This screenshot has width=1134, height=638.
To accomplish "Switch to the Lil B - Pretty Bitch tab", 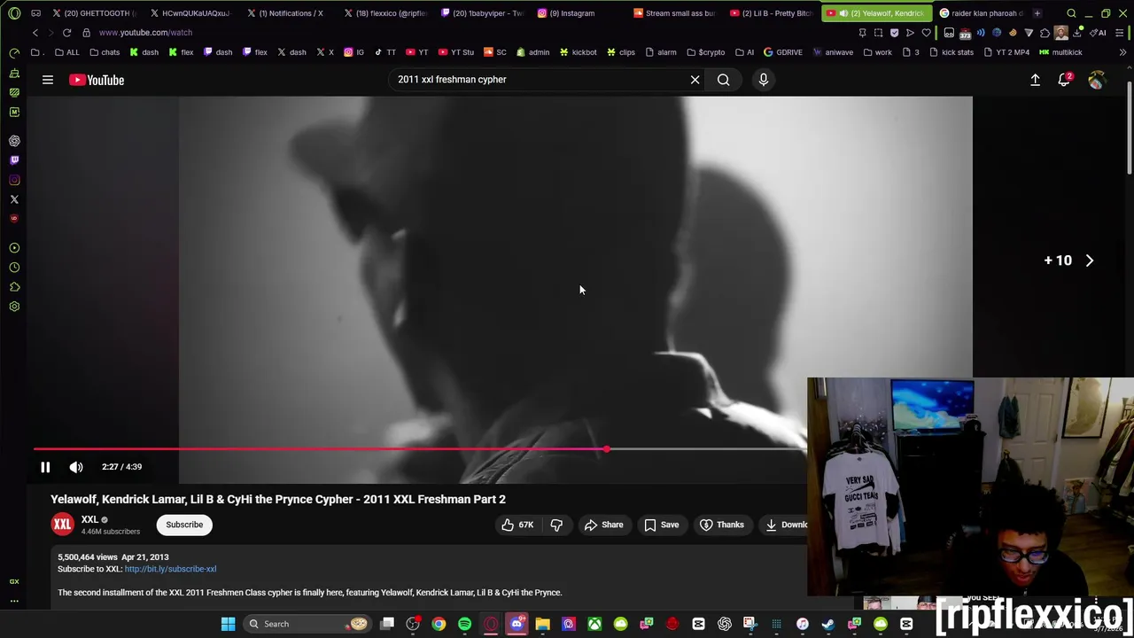I will tap(772, 13).
